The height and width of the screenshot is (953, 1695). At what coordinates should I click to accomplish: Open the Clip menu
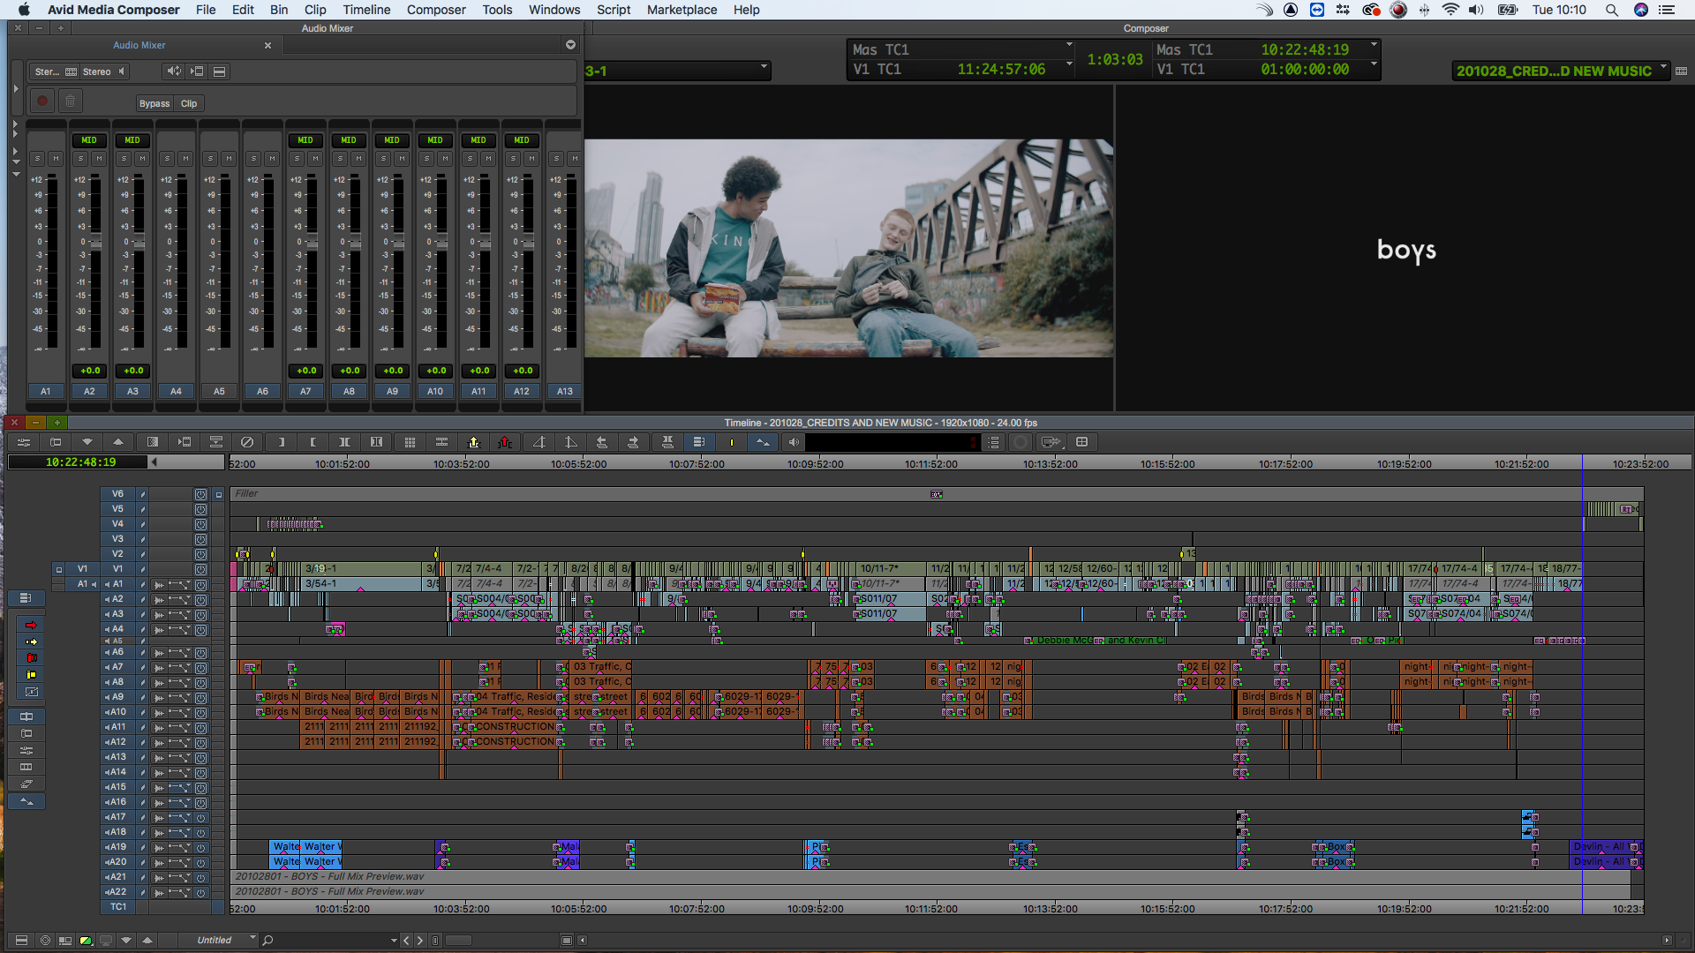tap(315, 10)
